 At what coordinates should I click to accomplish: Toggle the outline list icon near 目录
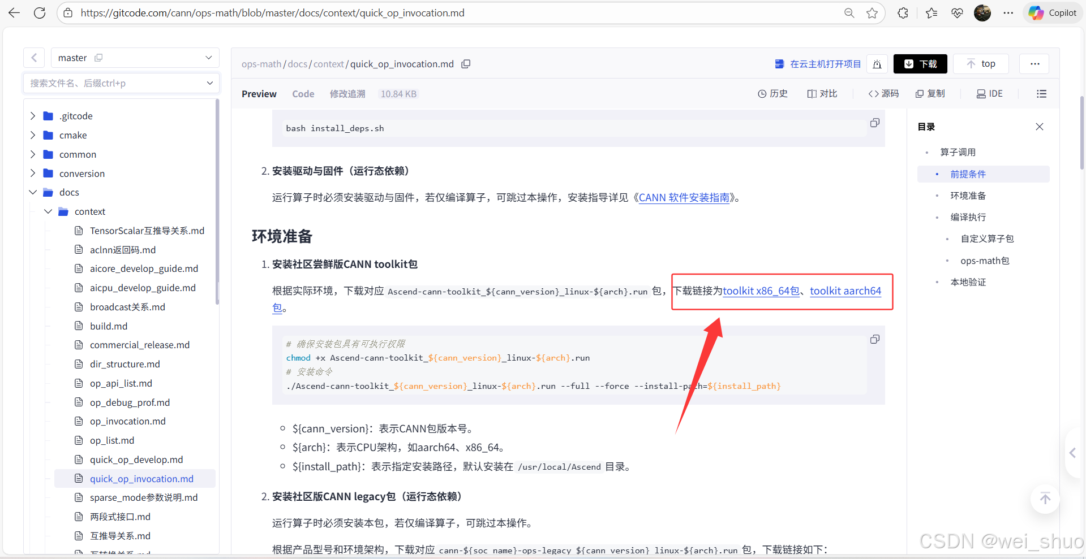(x=1041, y=94)
